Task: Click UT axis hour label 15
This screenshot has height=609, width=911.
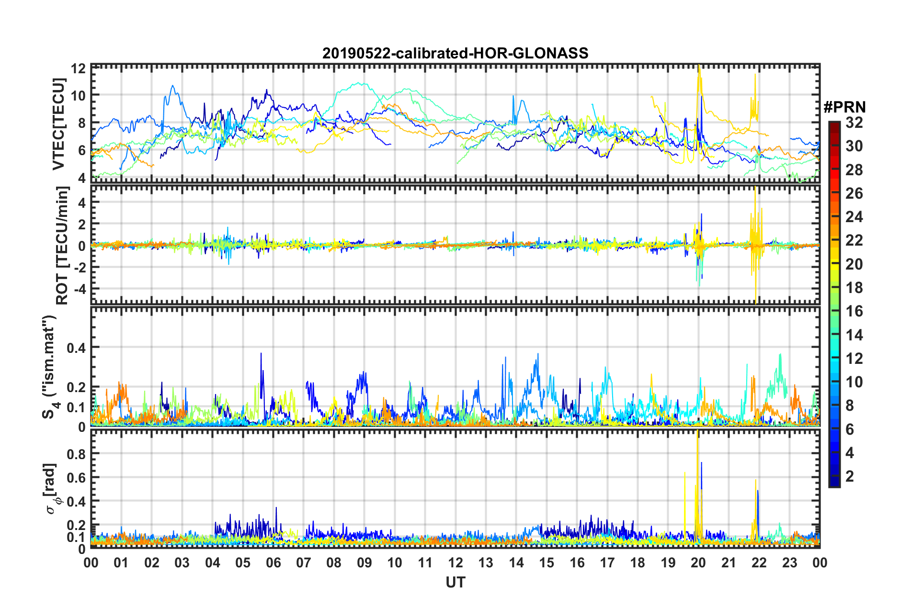Action: [547, 563]
